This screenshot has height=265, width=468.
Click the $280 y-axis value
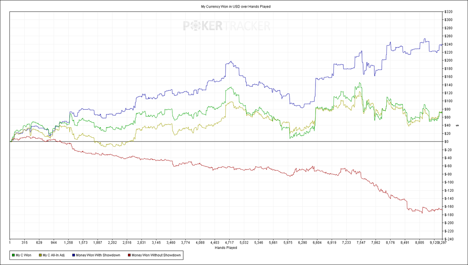(448, 28)
